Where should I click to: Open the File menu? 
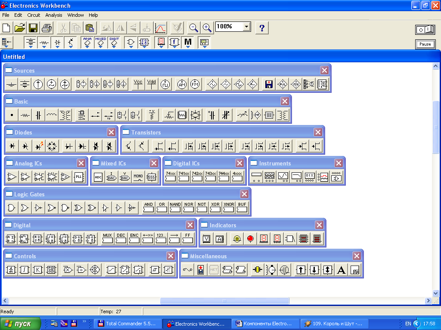(6, 15)
